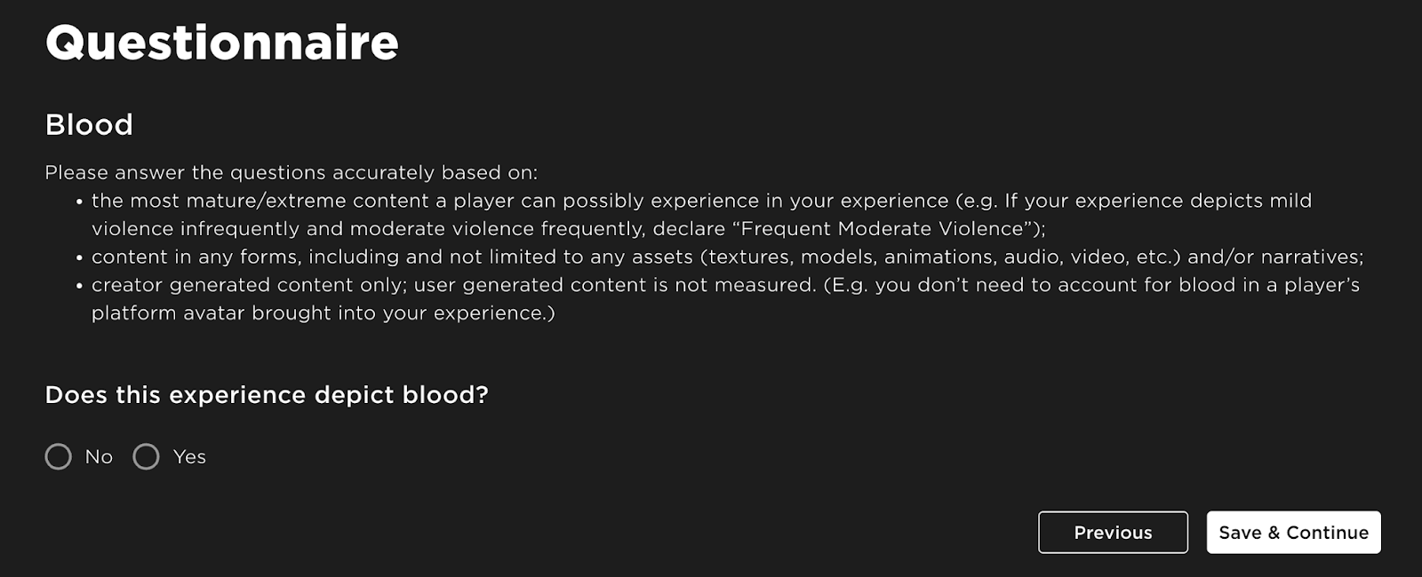Click the No label text
1422x577 pixels.
tap(99, 457)
